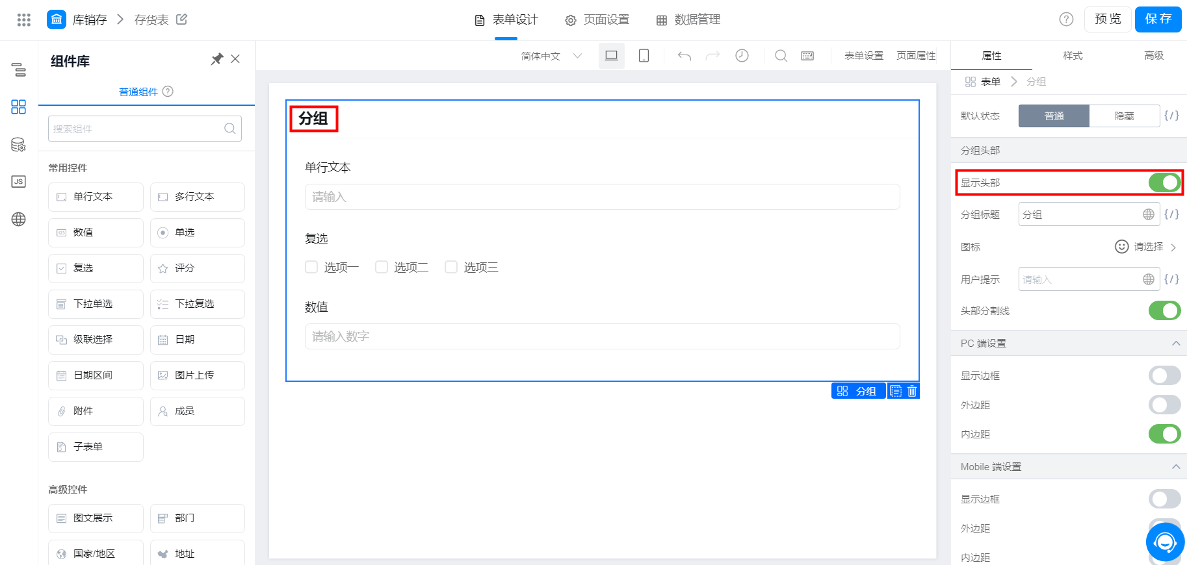Click the 库销存 breadcrumb link
This screenshot has height=565, width=1187.
point(90,19)
